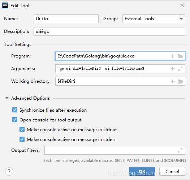Uncheck Synchronize files after execution
Screen dimensions: 190x180
click(15, 110)
